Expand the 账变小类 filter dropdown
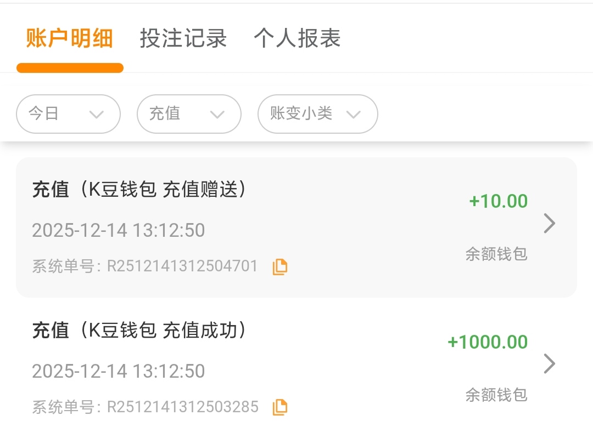Image resolution: width=593 pixels, height=432 pixels. coord(317,114)
